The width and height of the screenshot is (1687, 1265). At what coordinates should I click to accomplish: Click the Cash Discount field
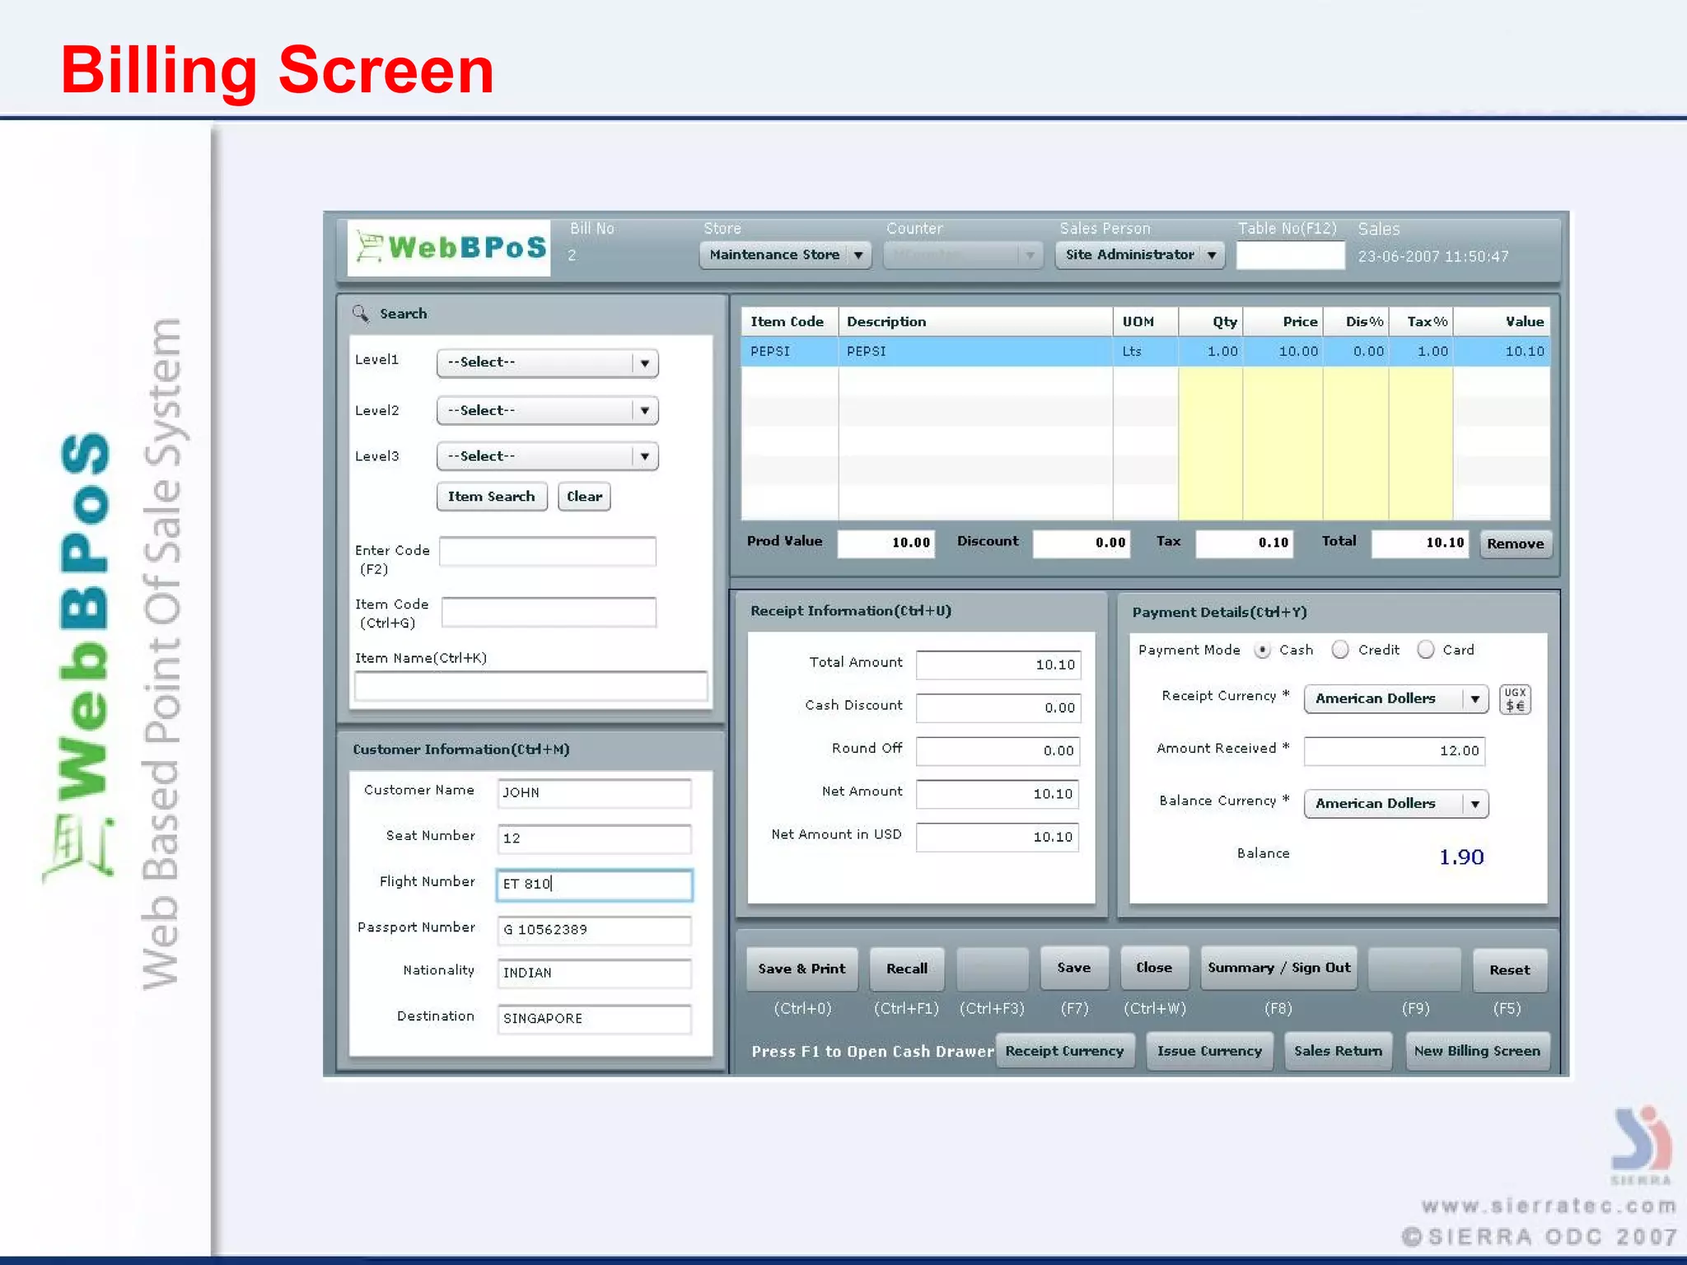point(998,708)
